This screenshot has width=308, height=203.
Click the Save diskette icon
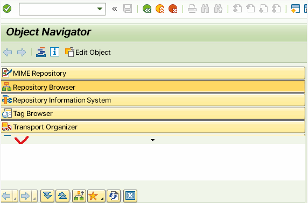point(128,9)
